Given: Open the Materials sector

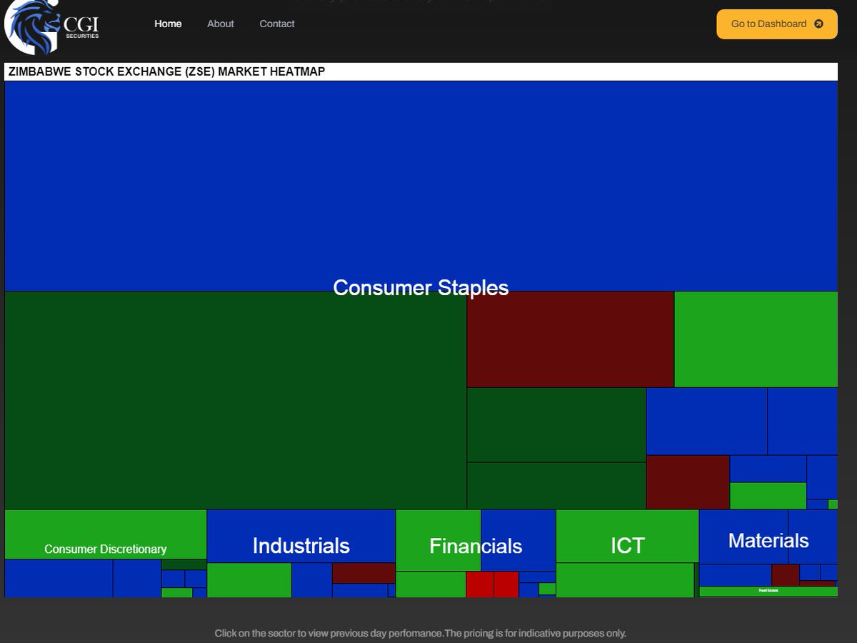Looking at the screenshot, I should 768,540.
